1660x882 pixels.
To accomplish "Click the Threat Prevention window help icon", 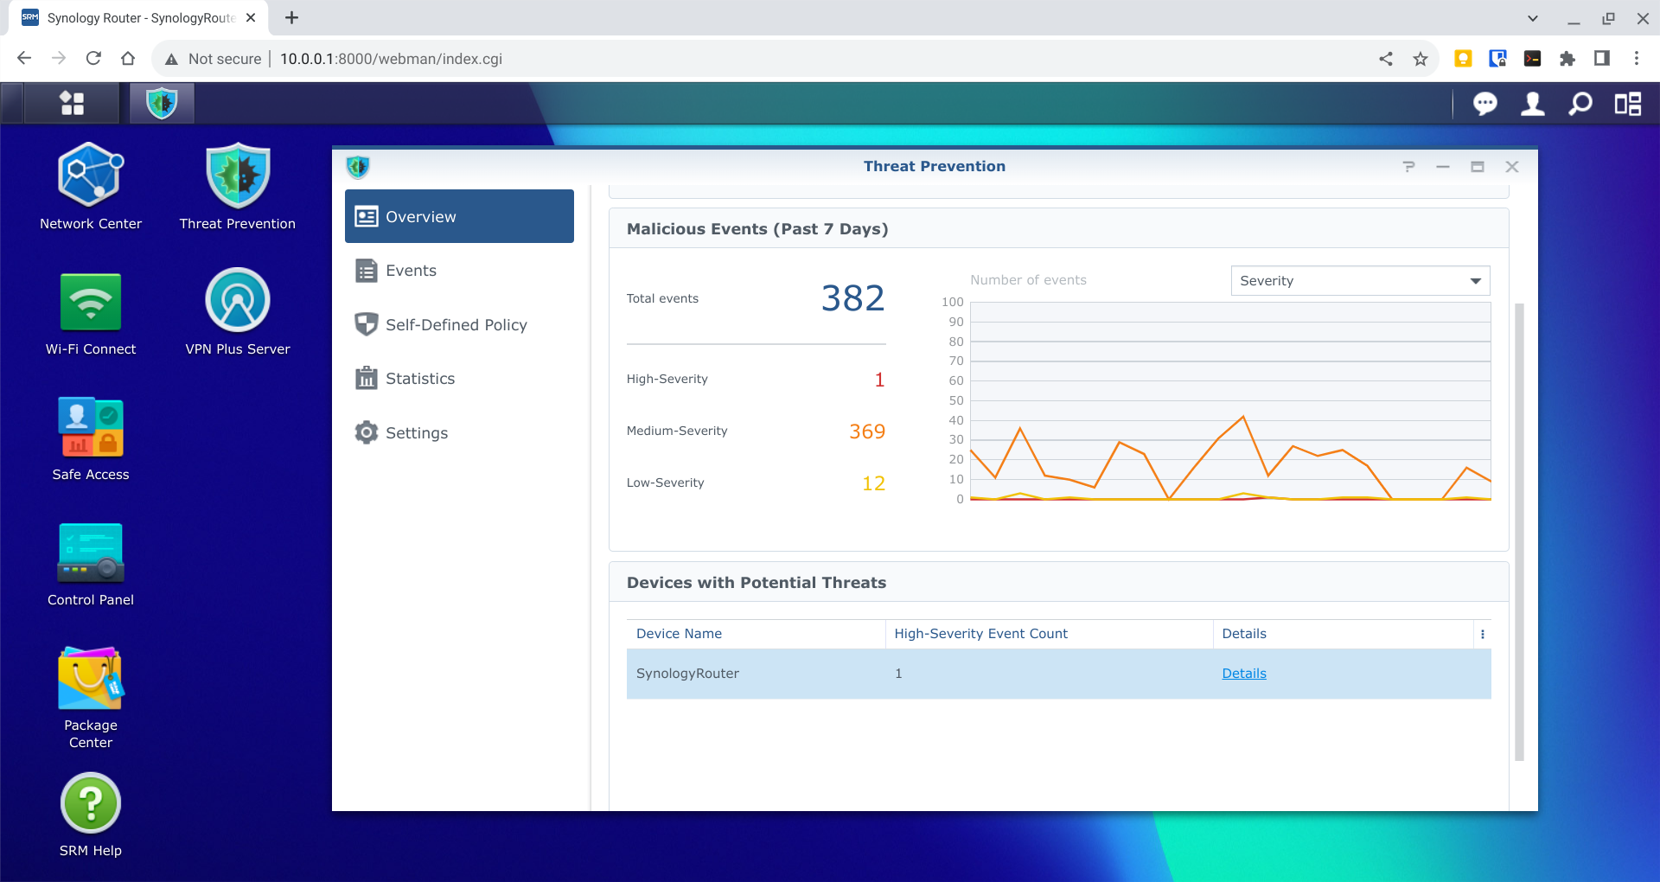I will tap(1409, 167).
